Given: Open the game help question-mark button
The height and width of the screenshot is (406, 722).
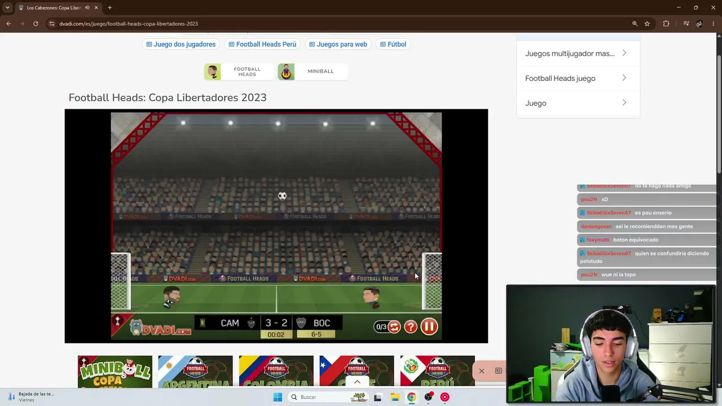Looking at the screenshot, I should (x=411, y=326).
